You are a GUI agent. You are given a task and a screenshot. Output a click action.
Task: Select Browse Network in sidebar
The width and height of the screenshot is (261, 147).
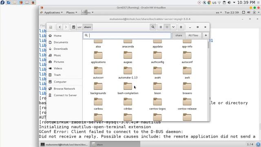64,89
